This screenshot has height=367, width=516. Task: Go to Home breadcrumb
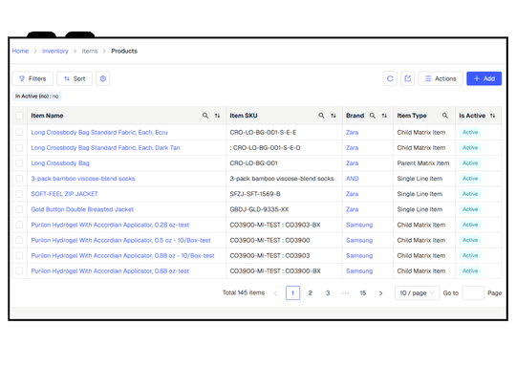pyautogui.click(x=20, y=51)
